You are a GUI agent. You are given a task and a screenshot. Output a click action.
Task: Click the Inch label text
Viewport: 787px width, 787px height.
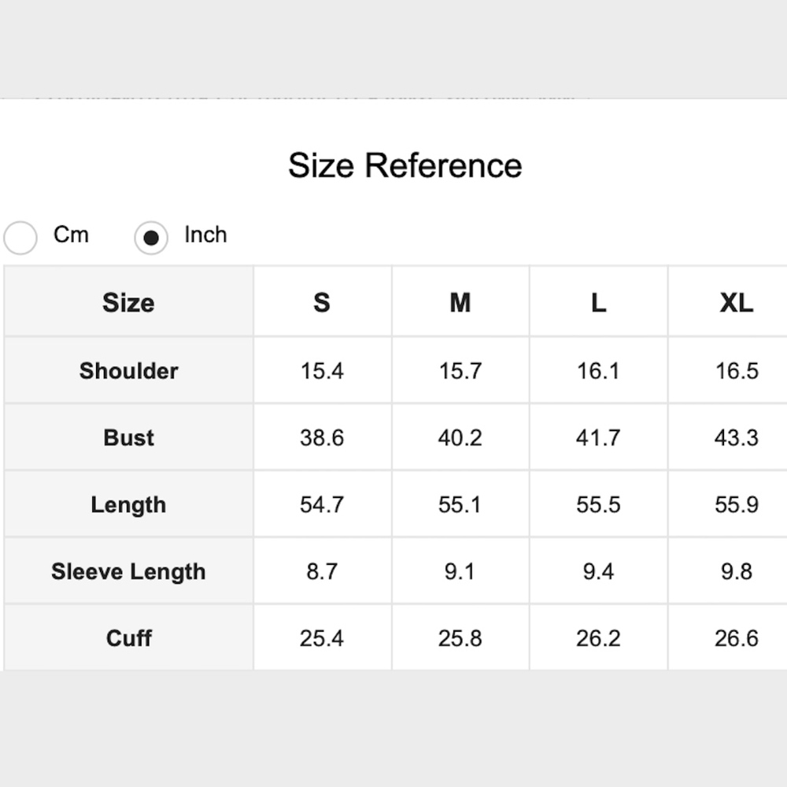coord(205,235)
